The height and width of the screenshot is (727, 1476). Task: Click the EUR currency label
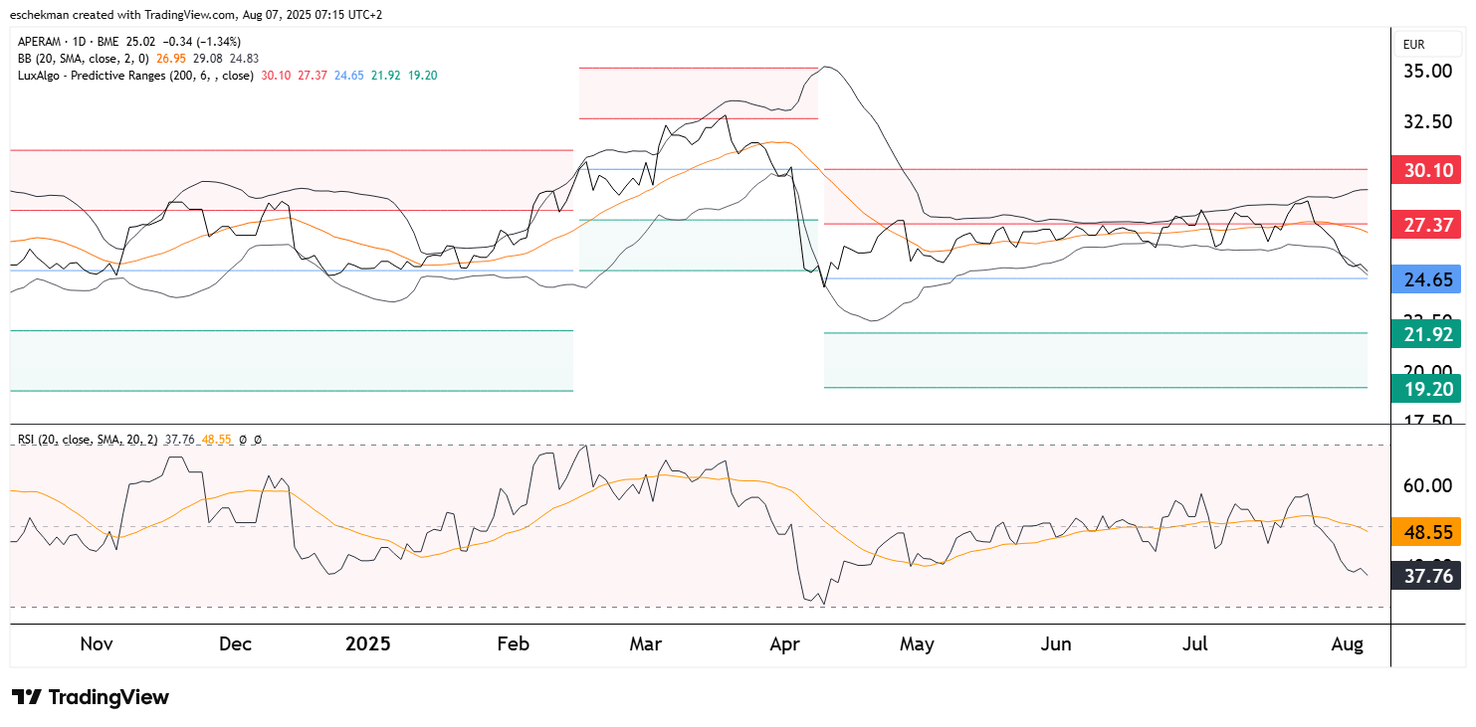point(1413,45)
